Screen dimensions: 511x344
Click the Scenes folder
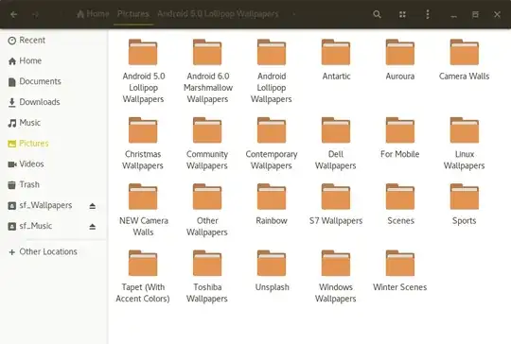coord(400,204)
